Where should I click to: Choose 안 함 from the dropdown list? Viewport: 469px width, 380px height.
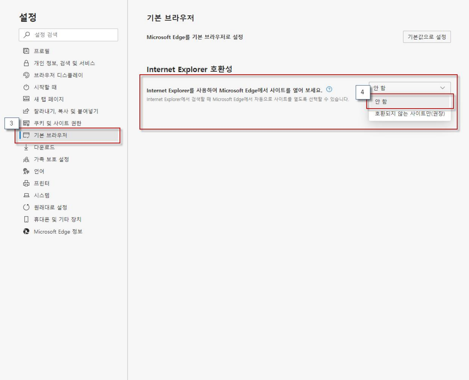click(x=410, y=101)
